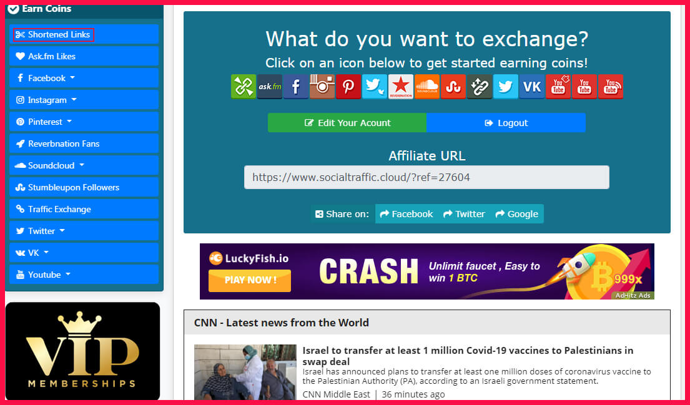This screenshot has width=690, height=405.
Task: Share affiliate link on Facebook
Action: pyautogui.click(x=406, y=214)
